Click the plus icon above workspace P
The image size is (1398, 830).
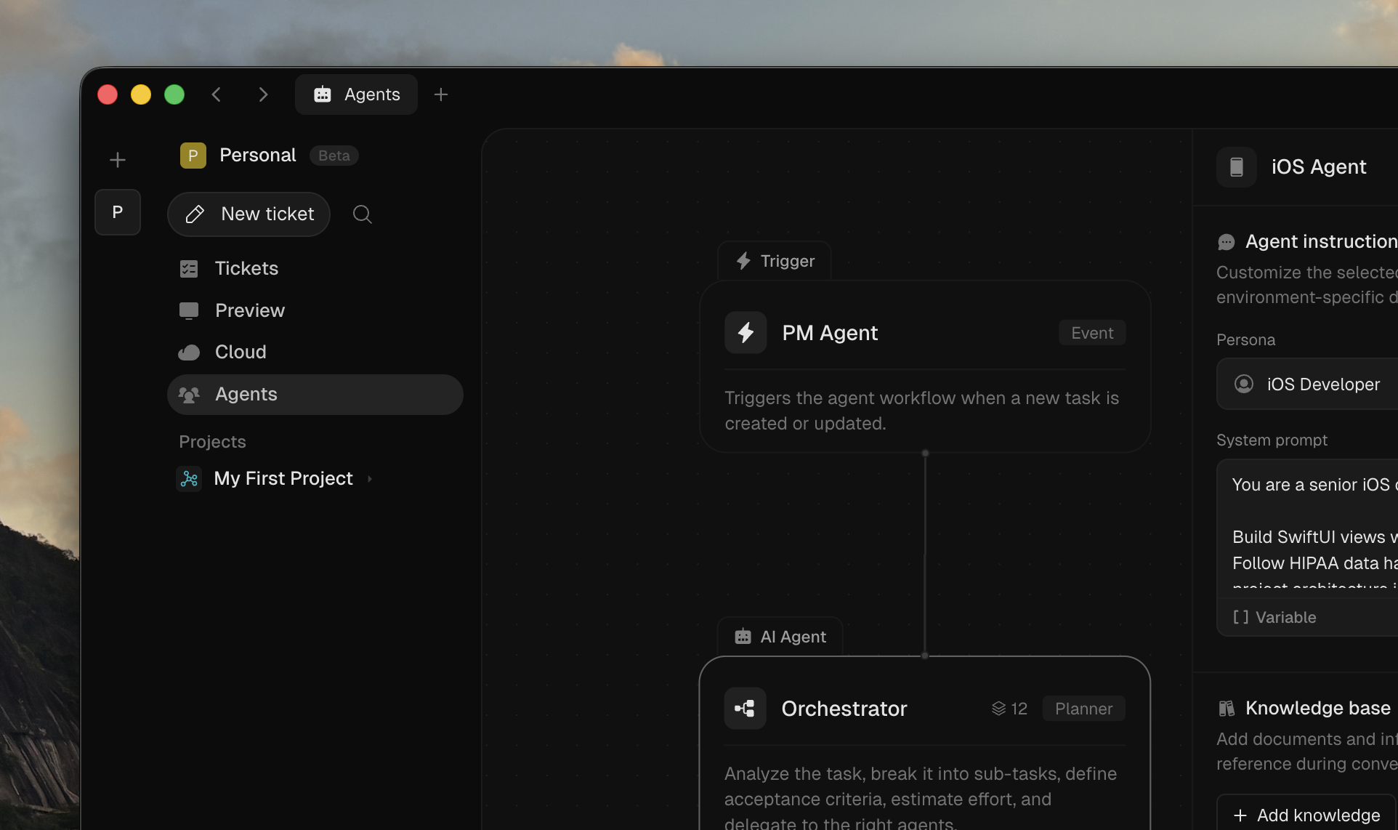point(117,160)
